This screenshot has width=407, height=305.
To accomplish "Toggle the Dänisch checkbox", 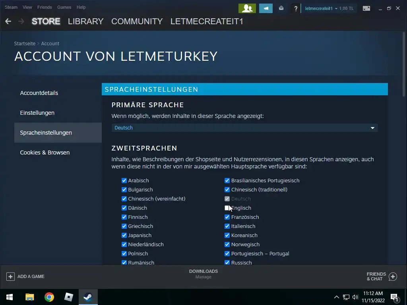I will tap(124, 208).
